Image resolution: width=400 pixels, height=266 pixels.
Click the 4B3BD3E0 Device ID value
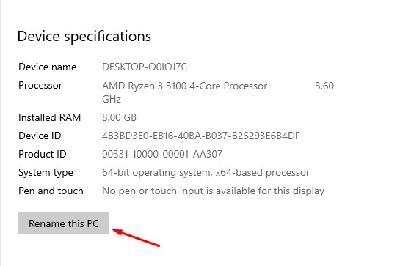(201, 136)
